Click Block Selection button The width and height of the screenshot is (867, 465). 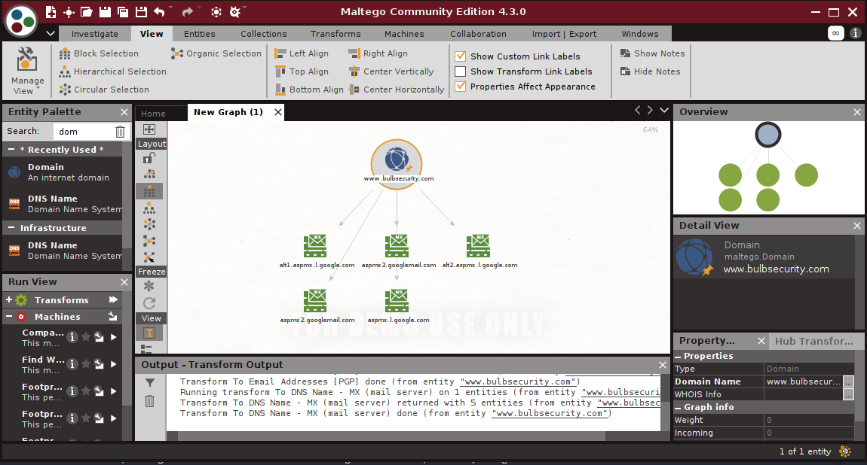[x=100, y=53]
